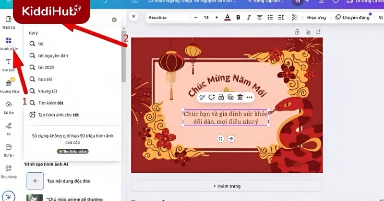Click the Thêm trang add page button
384x201 pixels.
[x=227, y=186]
